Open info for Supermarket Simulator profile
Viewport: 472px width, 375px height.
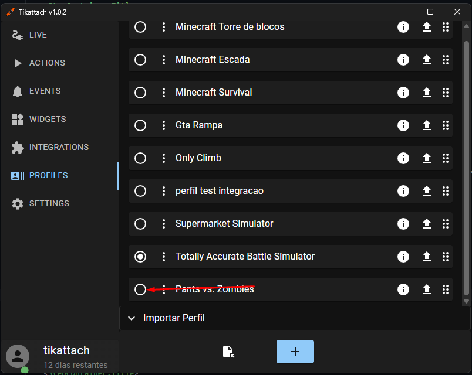tap(403, 224)
